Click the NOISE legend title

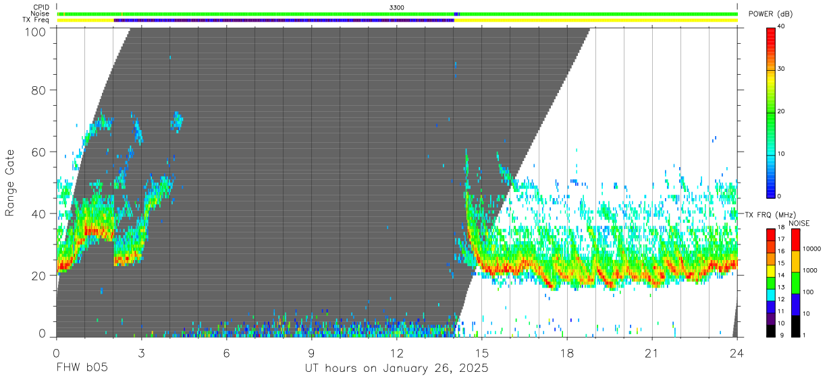point(801,223)
